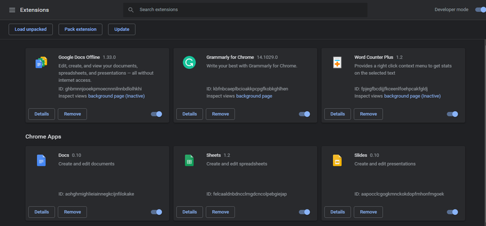Click Google Docs Offline version 1.33.0
The image size is (486, 226).
109,57
